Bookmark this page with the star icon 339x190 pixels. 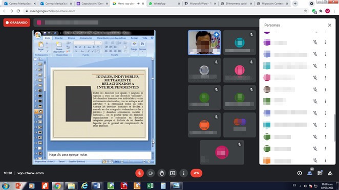(x=306, y=11)
